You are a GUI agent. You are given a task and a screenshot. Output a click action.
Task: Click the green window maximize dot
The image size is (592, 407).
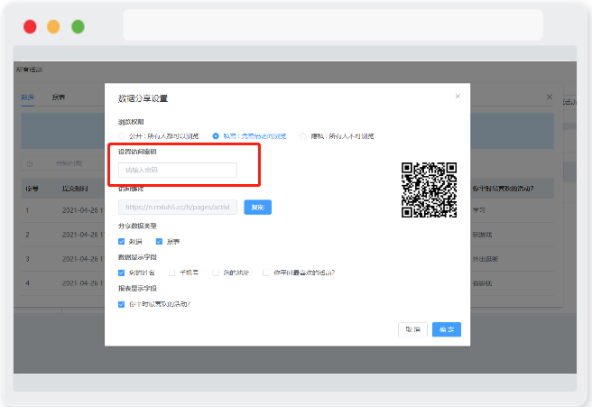coord(78,27)
